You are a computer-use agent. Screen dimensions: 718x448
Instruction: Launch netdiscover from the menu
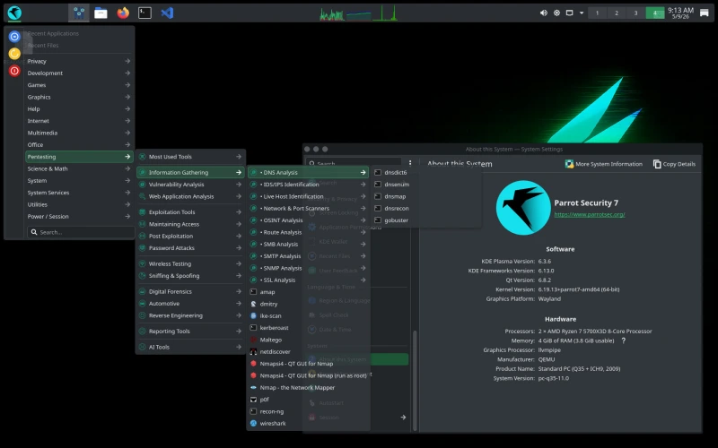coord(308,351)
